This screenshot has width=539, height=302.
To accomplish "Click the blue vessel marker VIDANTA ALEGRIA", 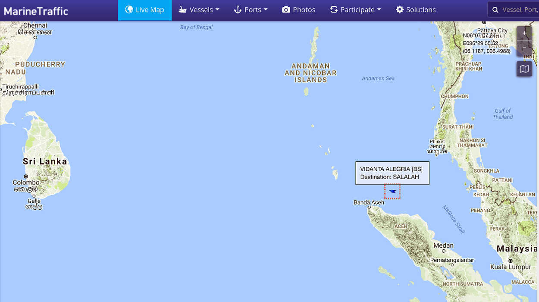I will coord(392,191).
